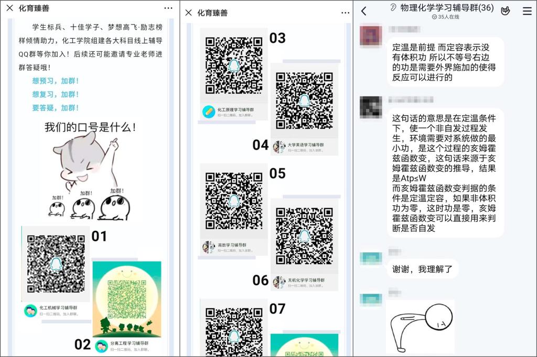Viewport: 537px width, 357px height.
Task: Close the middle 化育臻善 article showing QR code 03
Action: (x=188, y=13)
